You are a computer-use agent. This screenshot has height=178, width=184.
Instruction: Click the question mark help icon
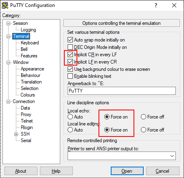pos(156,5)
